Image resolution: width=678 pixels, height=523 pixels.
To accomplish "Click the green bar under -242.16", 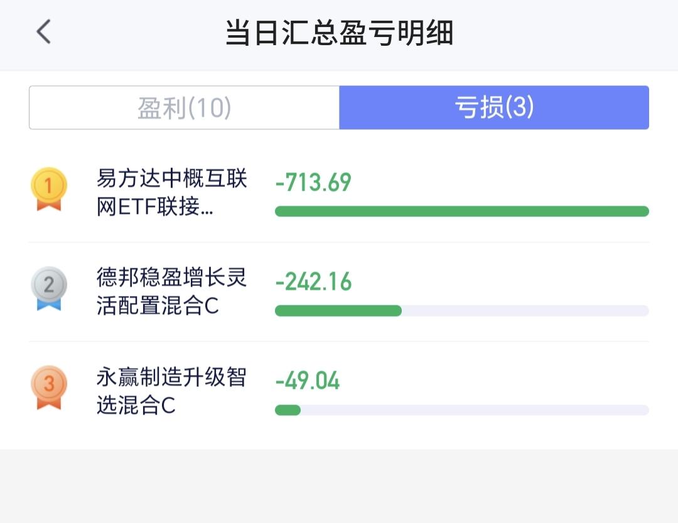I will pyautogui.click(x=338, y=310).
